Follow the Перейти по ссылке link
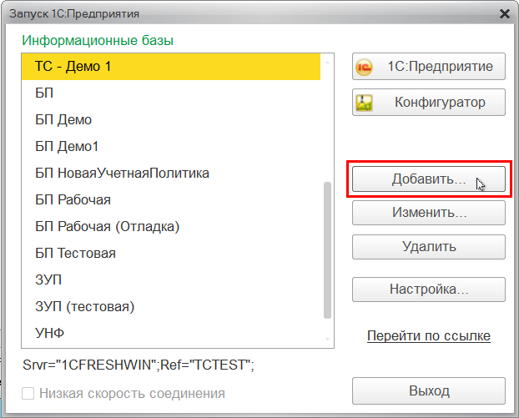 [429, 335]
